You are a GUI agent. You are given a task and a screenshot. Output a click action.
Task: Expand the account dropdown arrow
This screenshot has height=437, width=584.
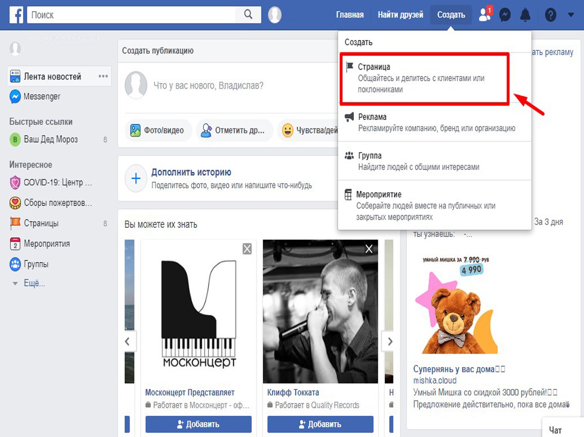571,15
